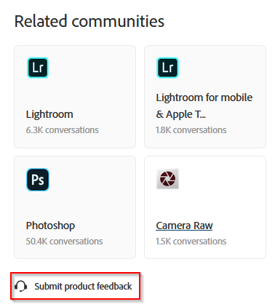275x307 pixels.
Task: Click the headset icon beside Submit feedback
Action: click(20, 286)
